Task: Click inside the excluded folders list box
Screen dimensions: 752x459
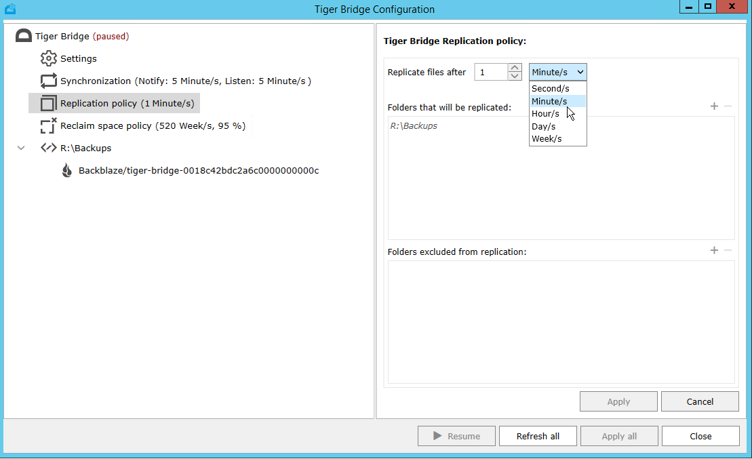Action: [561, 322]
